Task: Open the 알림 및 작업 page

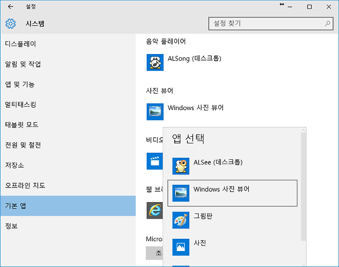Action: point(68,64)
